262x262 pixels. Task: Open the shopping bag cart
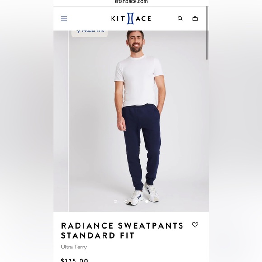click(195, 19)
